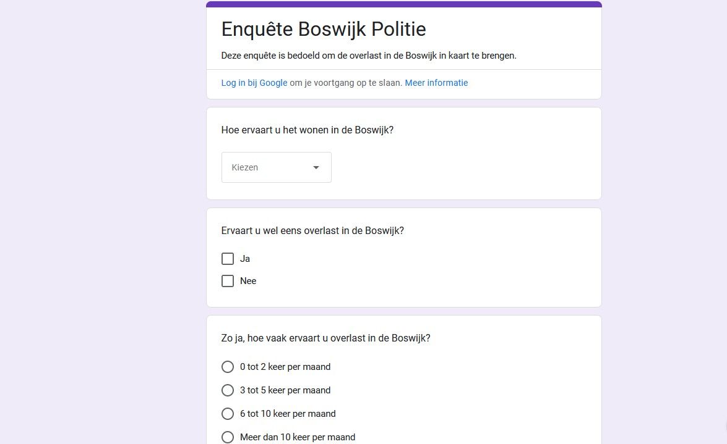Screen dimensions: 727x444
Task: Click the Meer informatie link
Action: 436,83
